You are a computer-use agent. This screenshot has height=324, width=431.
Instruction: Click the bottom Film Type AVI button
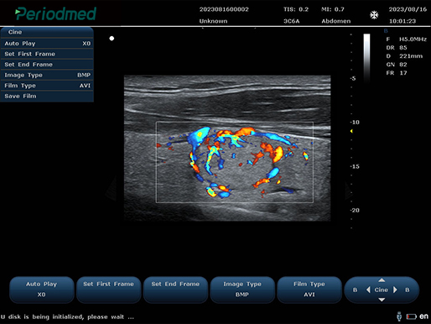[x=309, y=290]
